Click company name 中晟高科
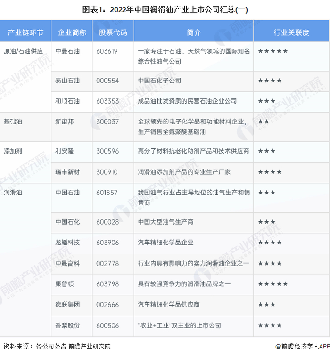 pyautogui.click(x=67, y=263)
